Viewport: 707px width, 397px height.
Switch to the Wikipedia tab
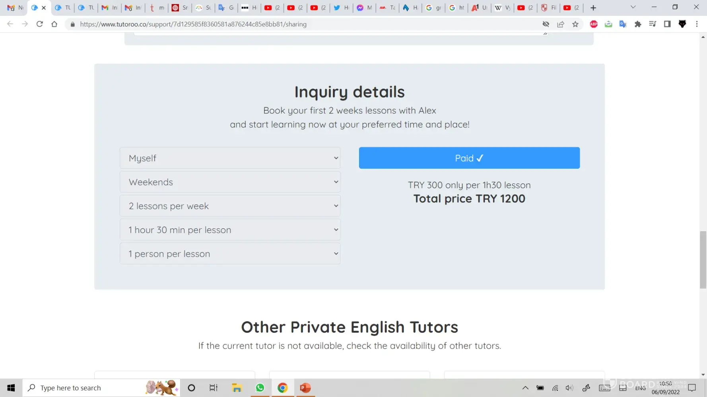coord(502,8)
